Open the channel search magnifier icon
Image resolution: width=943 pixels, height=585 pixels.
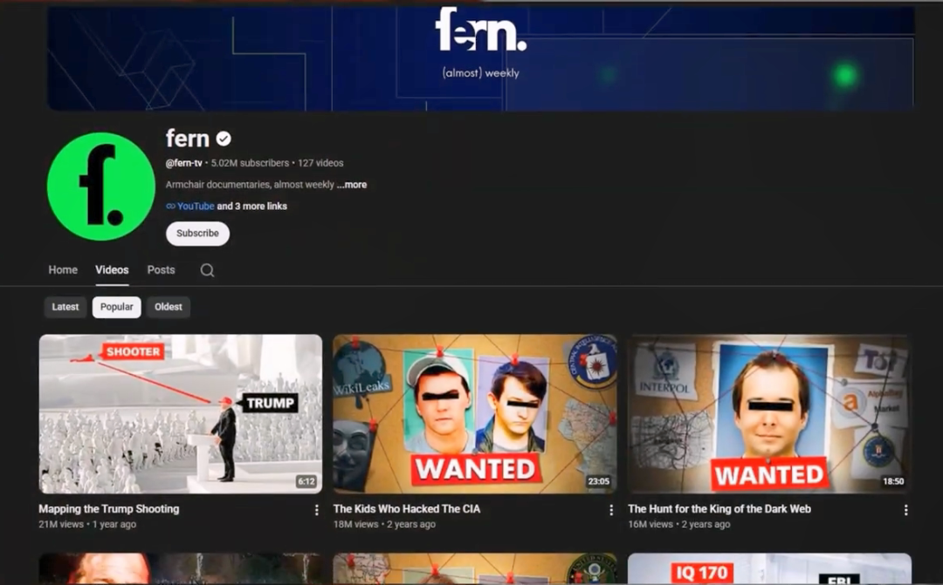(x=207, y=270)
